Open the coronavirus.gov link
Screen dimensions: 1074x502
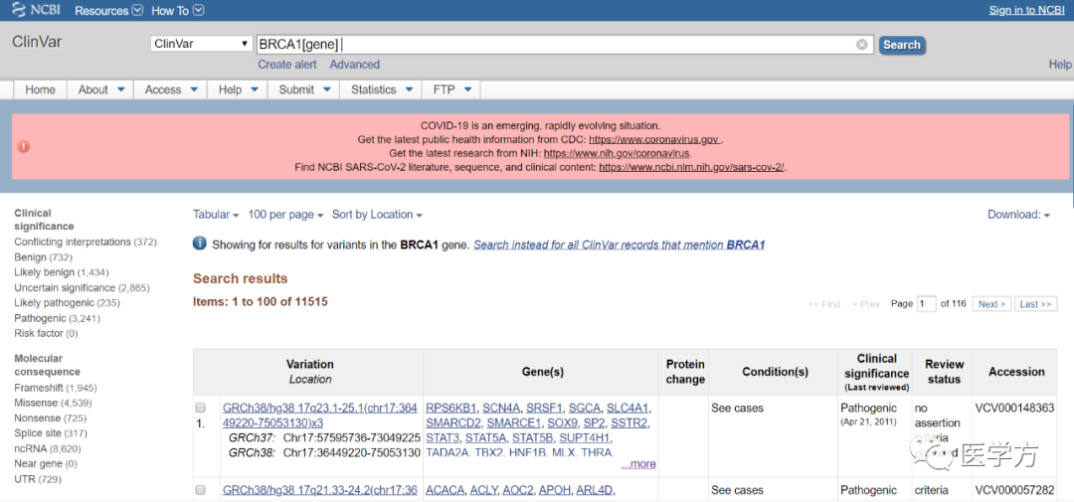pos(654,140)
